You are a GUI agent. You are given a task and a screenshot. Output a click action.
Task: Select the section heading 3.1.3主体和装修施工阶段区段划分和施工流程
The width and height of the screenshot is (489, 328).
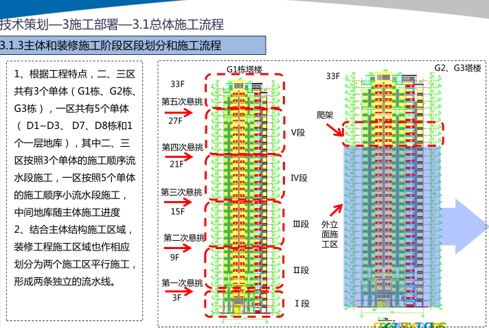[111, 47]
